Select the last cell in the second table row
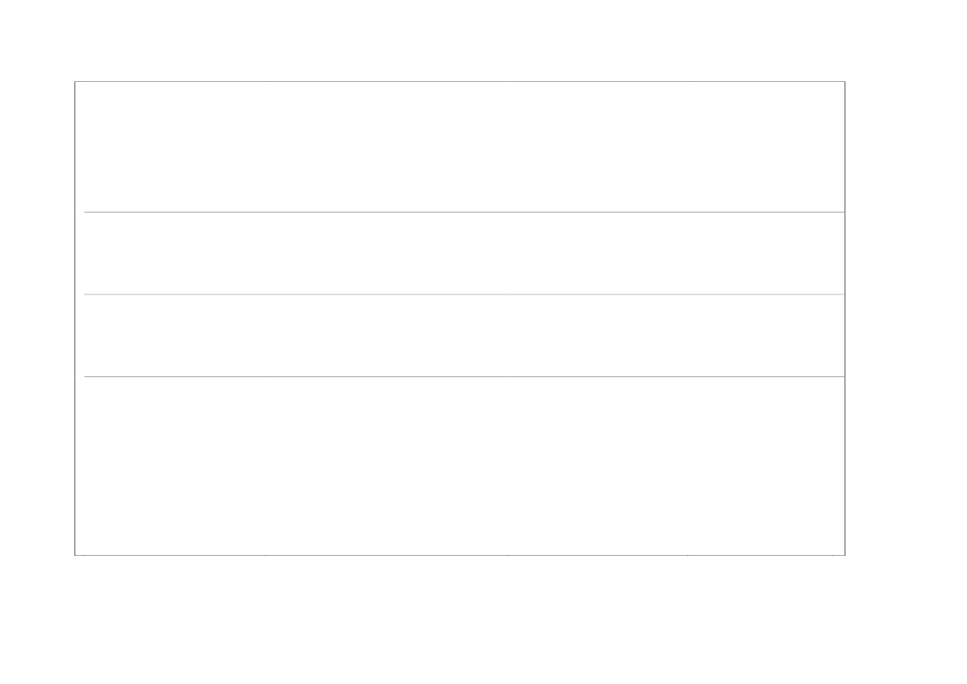The width and height of the screenshot is (967, 684). (764, 253)
